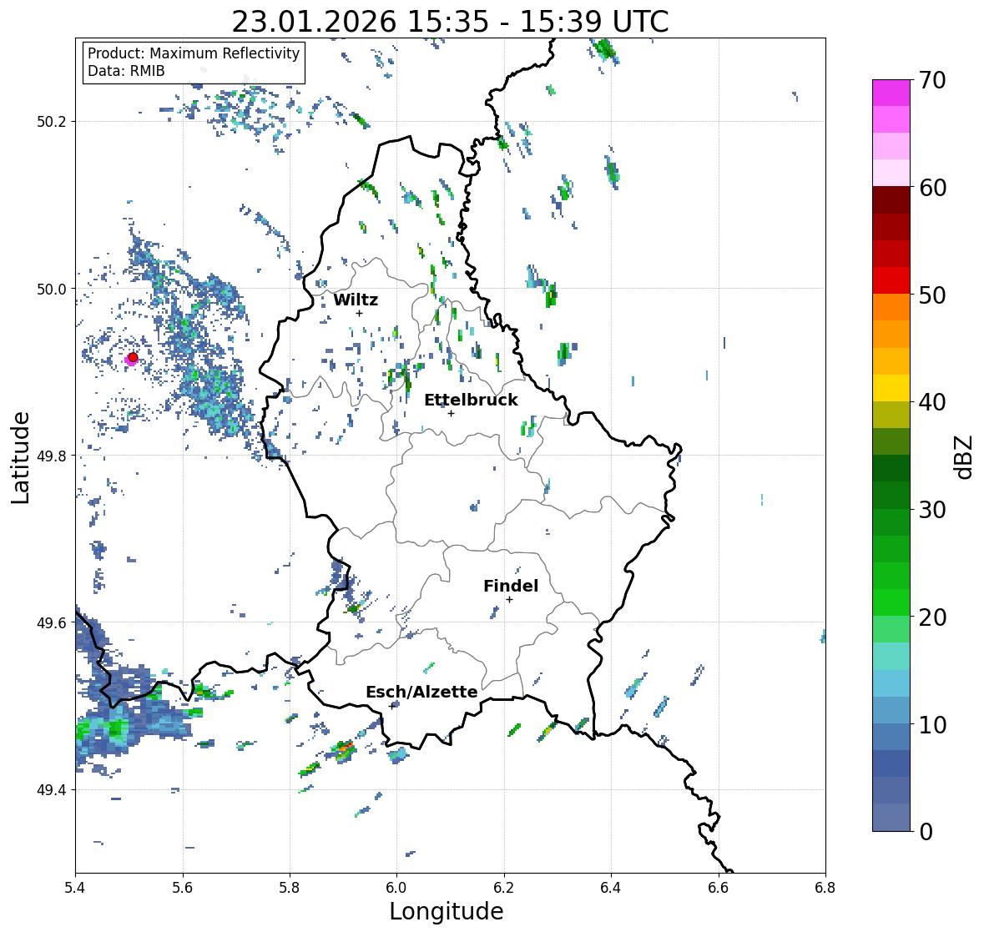Click the plus marker below Wiltz label
Viewport: 984px width, 932px height.
[x=359, y=313]
